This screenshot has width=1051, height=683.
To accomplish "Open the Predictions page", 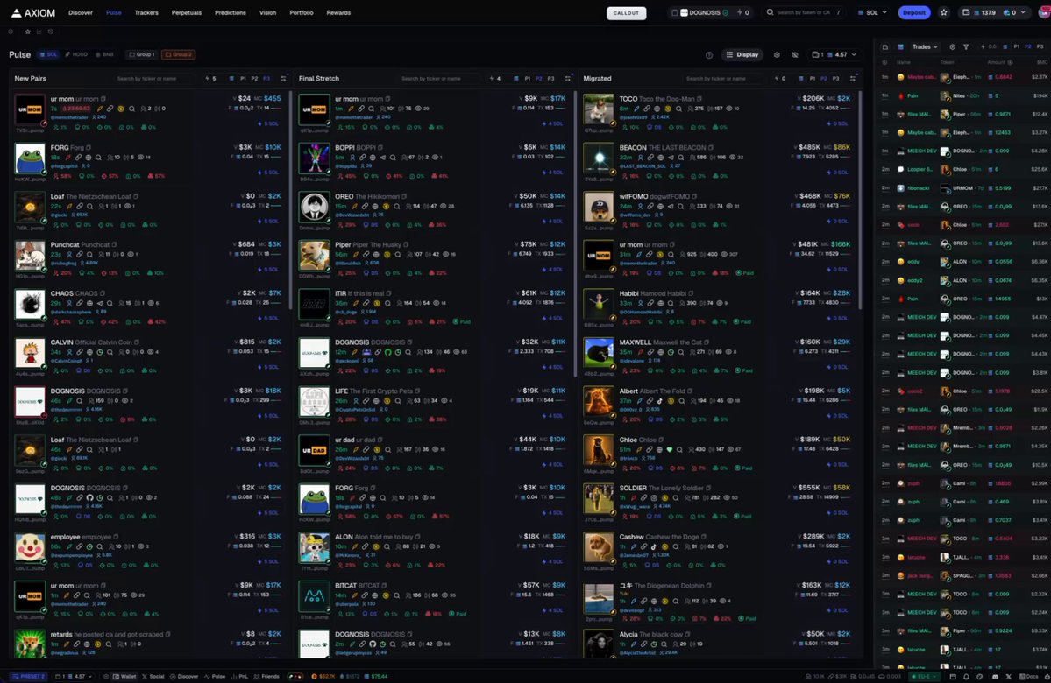I will click(230, 13).
